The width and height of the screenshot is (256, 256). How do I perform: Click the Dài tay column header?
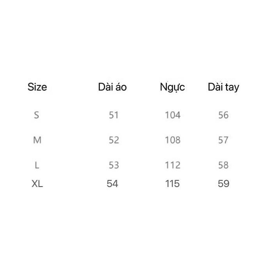[223, 87]
